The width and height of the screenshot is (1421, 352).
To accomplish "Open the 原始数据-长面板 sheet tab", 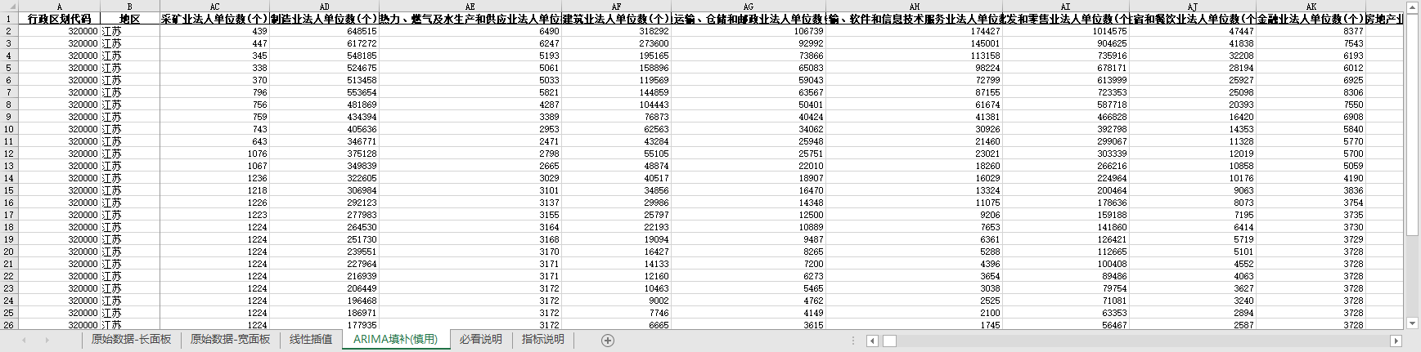I will pos(131,340).
